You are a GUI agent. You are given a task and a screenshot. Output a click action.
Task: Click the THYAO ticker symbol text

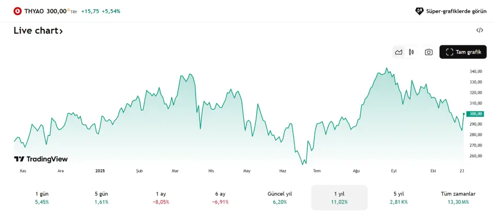point(34,11)
